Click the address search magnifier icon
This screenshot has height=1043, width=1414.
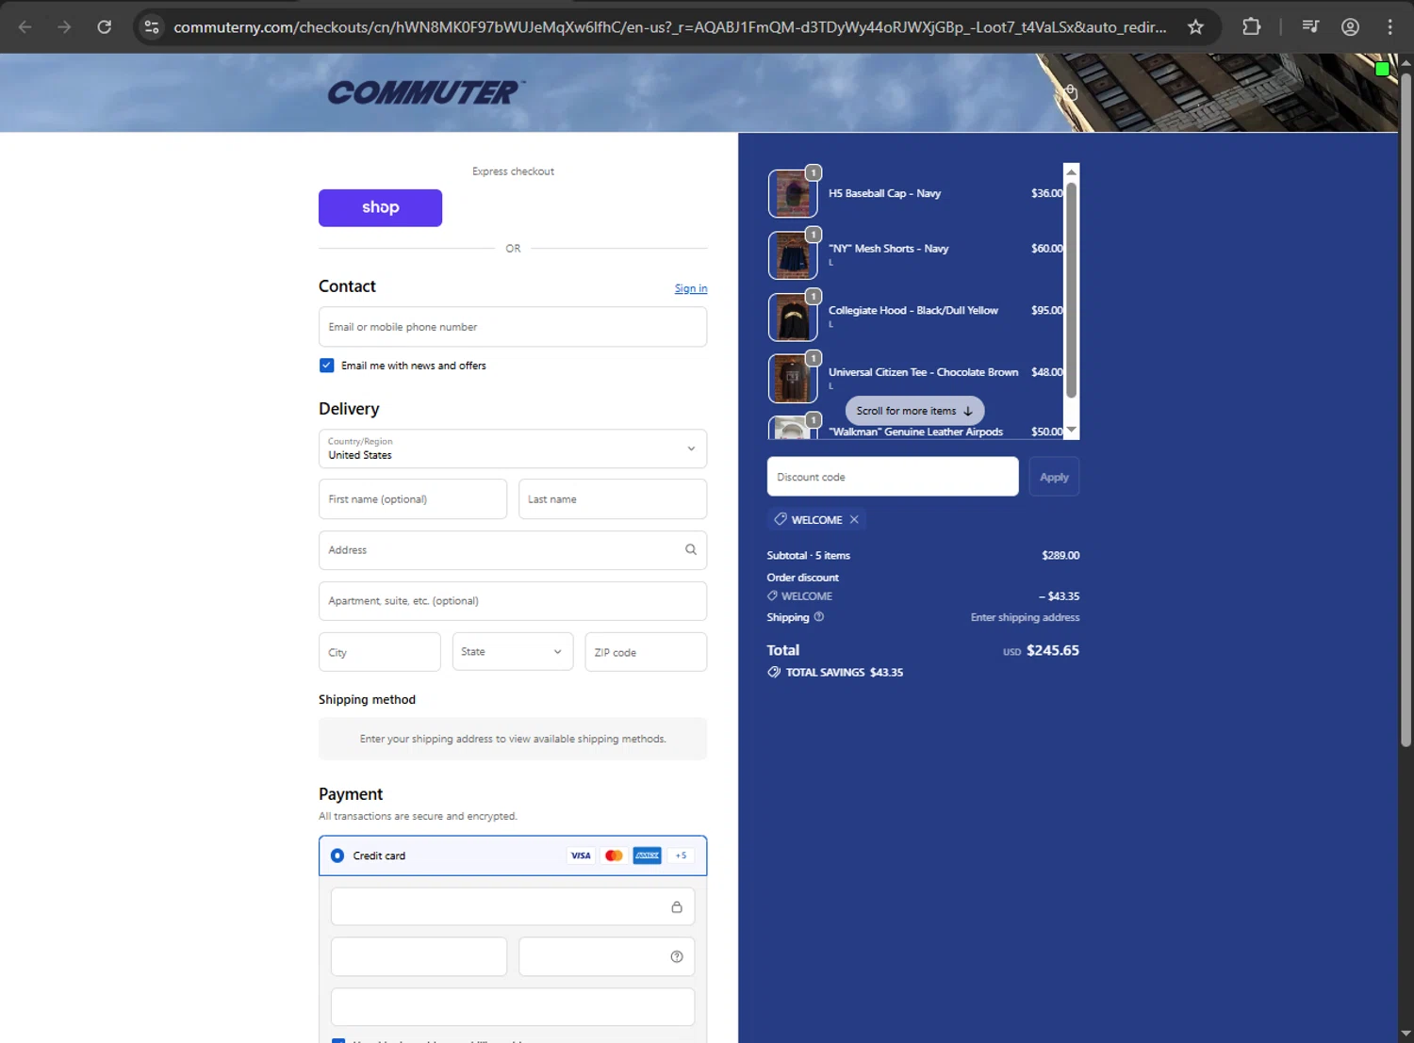click(690, 549)
